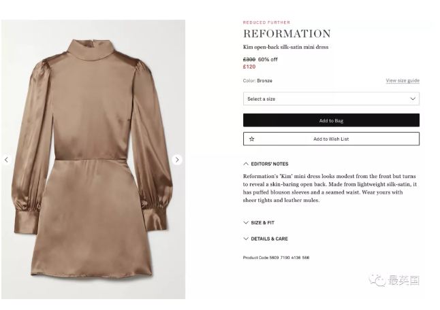Show the next product image
The image size is (440, 310).
[177, 160]
